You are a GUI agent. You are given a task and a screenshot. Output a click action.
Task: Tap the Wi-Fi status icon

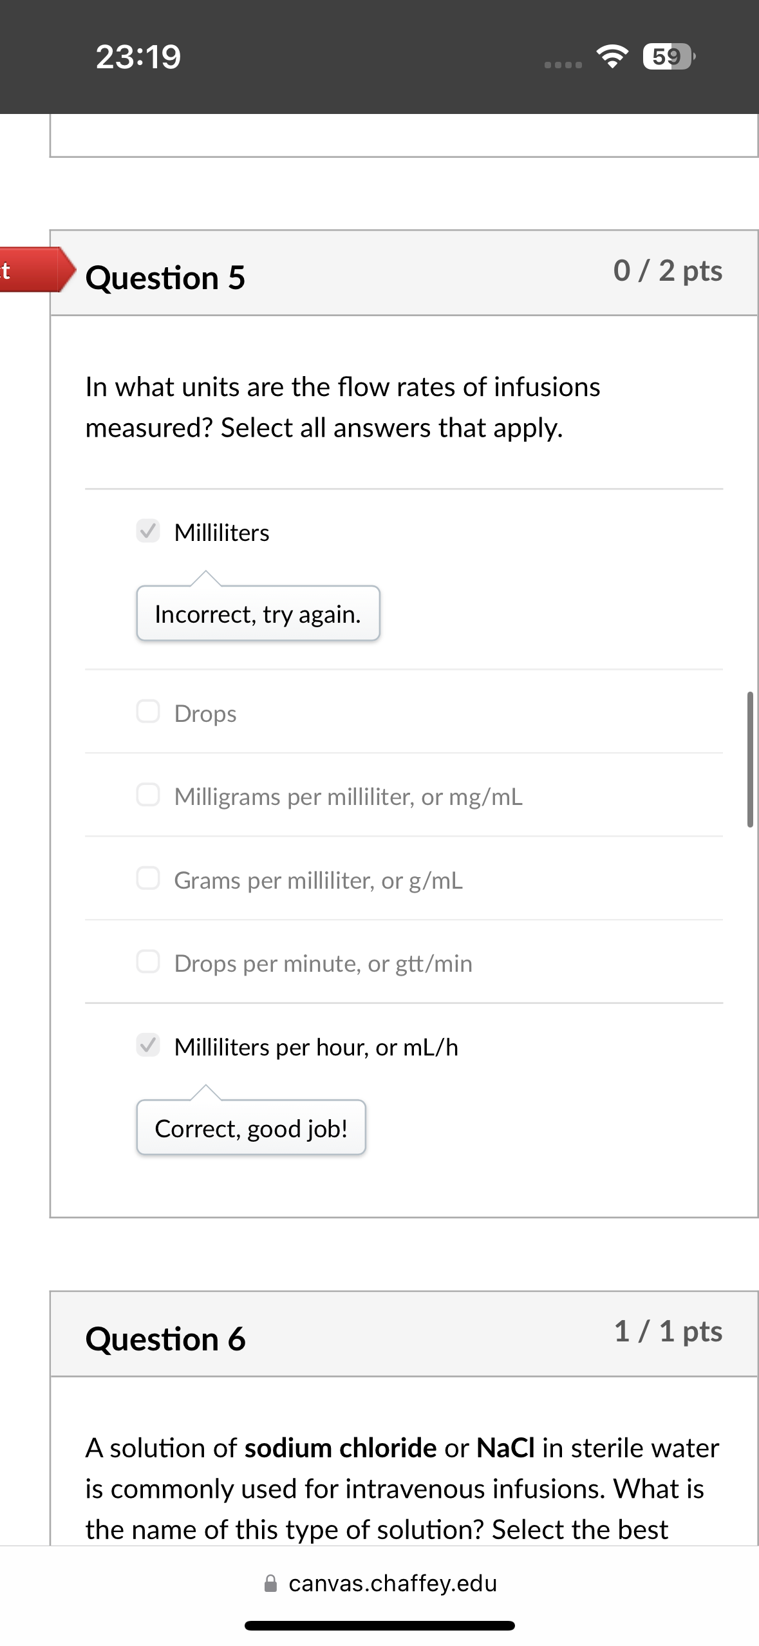click(612, 57)
